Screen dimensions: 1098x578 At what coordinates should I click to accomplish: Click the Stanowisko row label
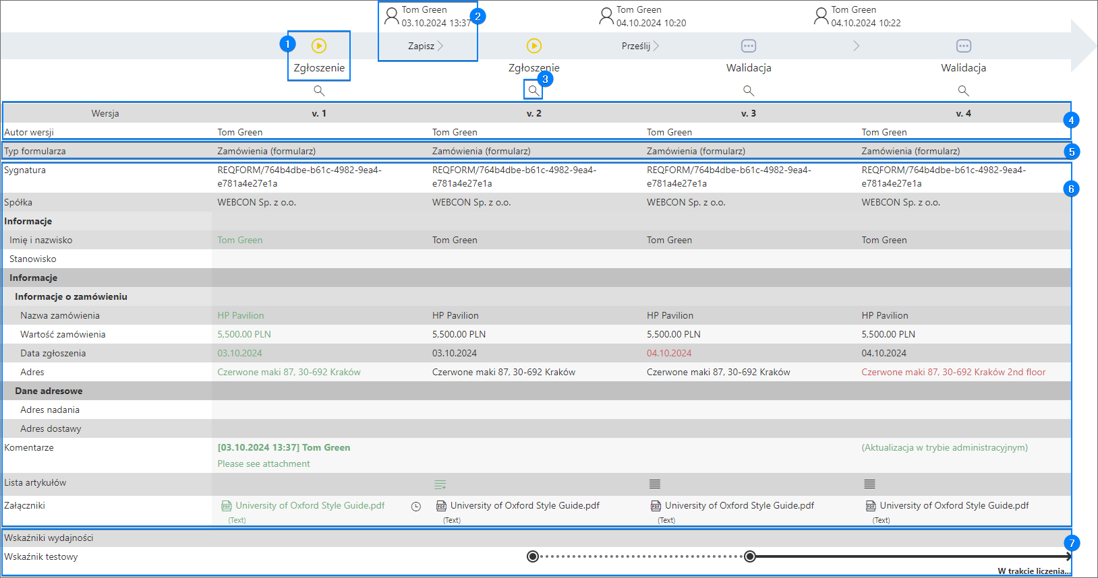(x=33, y=259)
